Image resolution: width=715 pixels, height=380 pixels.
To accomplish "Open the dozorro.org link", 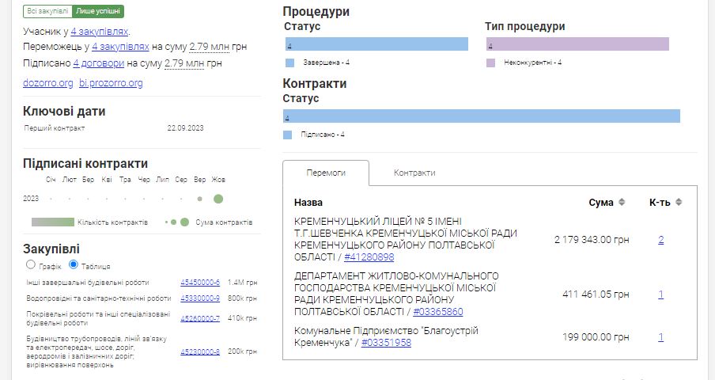I will [x=48, y=83].
